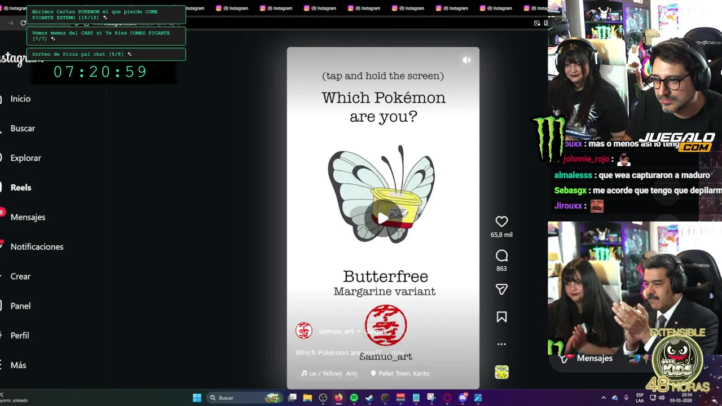Open Discord from the taskbar
The image size is (722, 406).
point(463,398)
